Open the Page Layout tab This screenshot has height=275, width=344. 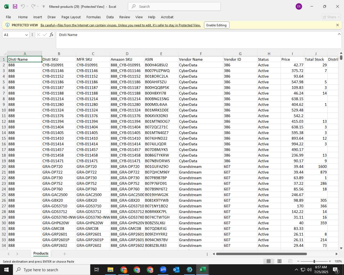point(71,17)
